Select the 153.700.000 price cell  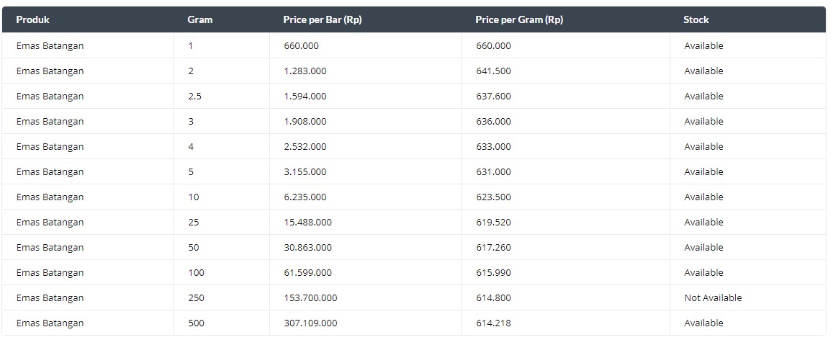point(310,297)
